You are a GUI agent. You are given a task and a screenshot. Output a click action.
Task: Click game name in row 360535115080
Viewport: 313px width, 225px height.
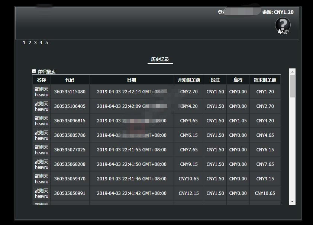pos(42,92)
